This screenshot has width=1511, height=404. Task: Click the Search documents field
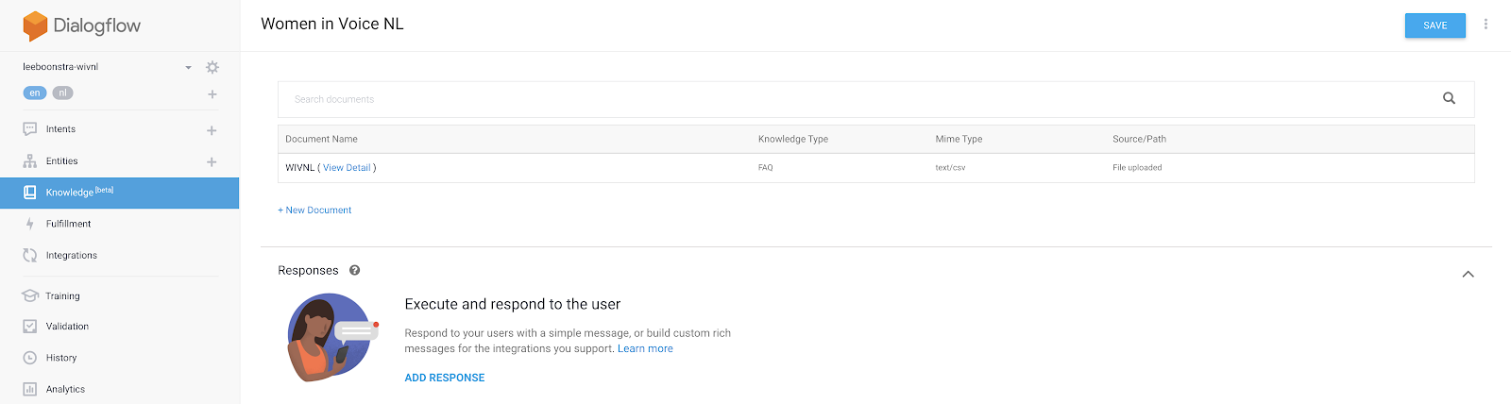point(850,99)
